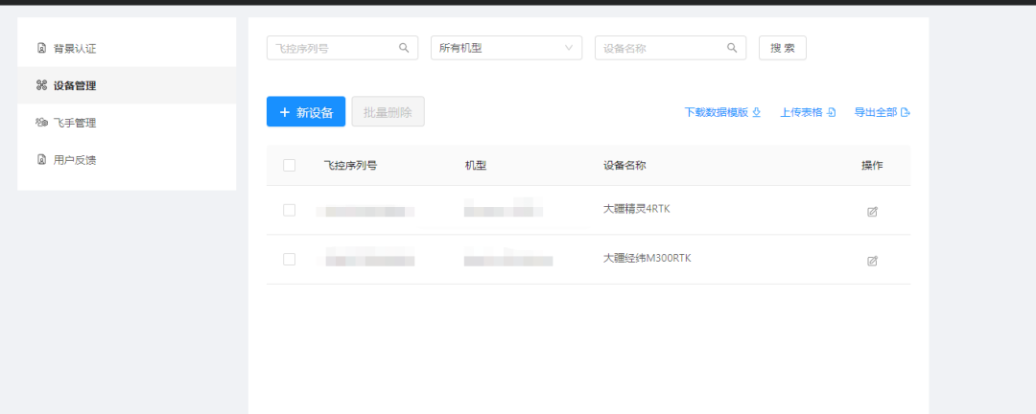Edit the 大疆精灵4RTK device via pencil icon
This screenshot has height=414, width=1036.
pyautogui.click(x=872, y=212)
